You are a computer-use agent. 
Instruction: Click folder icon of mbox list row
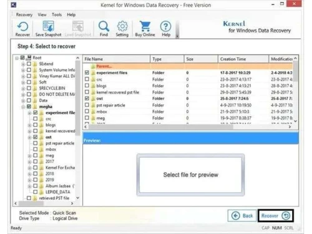pyautogui.click(x=93, y=112)
